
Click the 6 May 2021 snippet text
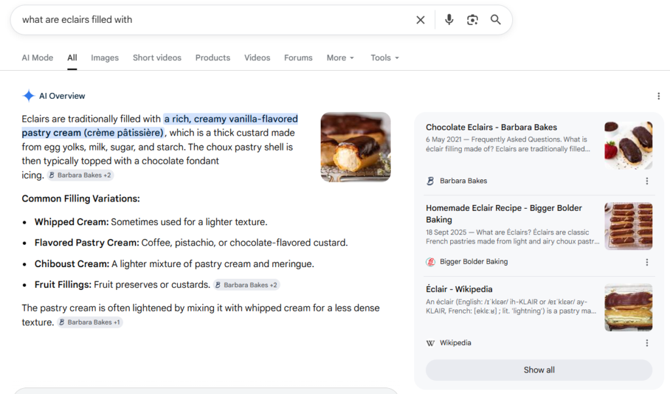[508, 144]
